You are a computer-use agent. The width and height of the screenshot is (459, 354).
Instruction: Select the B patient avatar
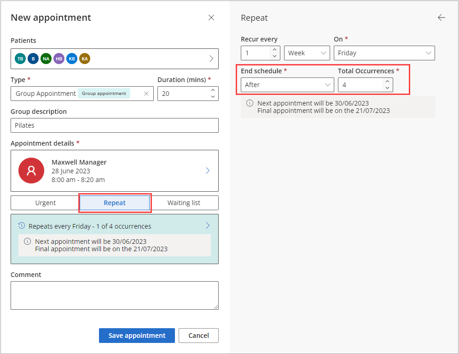click(33, 59)
